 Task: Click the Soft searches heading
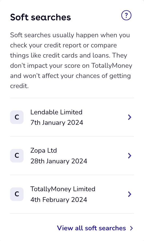pyautogui.click(x=41, y=17)
